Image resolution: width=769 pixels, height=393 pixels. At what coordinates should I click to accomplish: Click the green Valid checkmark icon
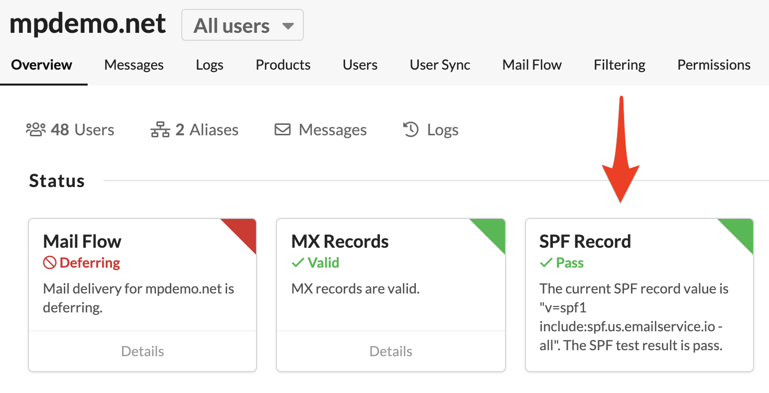click(298, 263)
